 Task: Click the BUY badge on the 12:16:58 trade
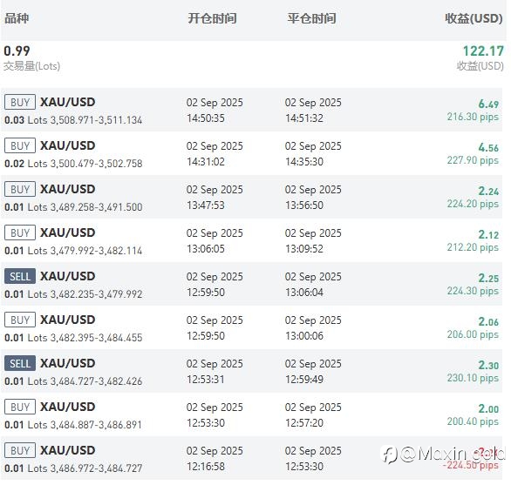20,450
